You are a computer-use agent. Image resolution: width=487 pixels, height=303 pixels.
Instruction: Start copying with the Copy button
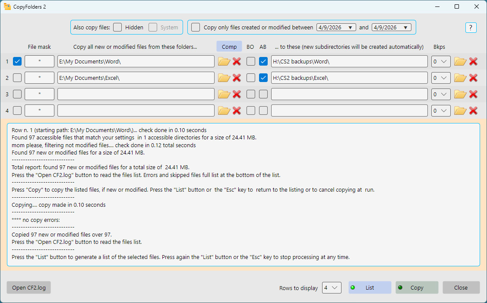tap(417, 287)
